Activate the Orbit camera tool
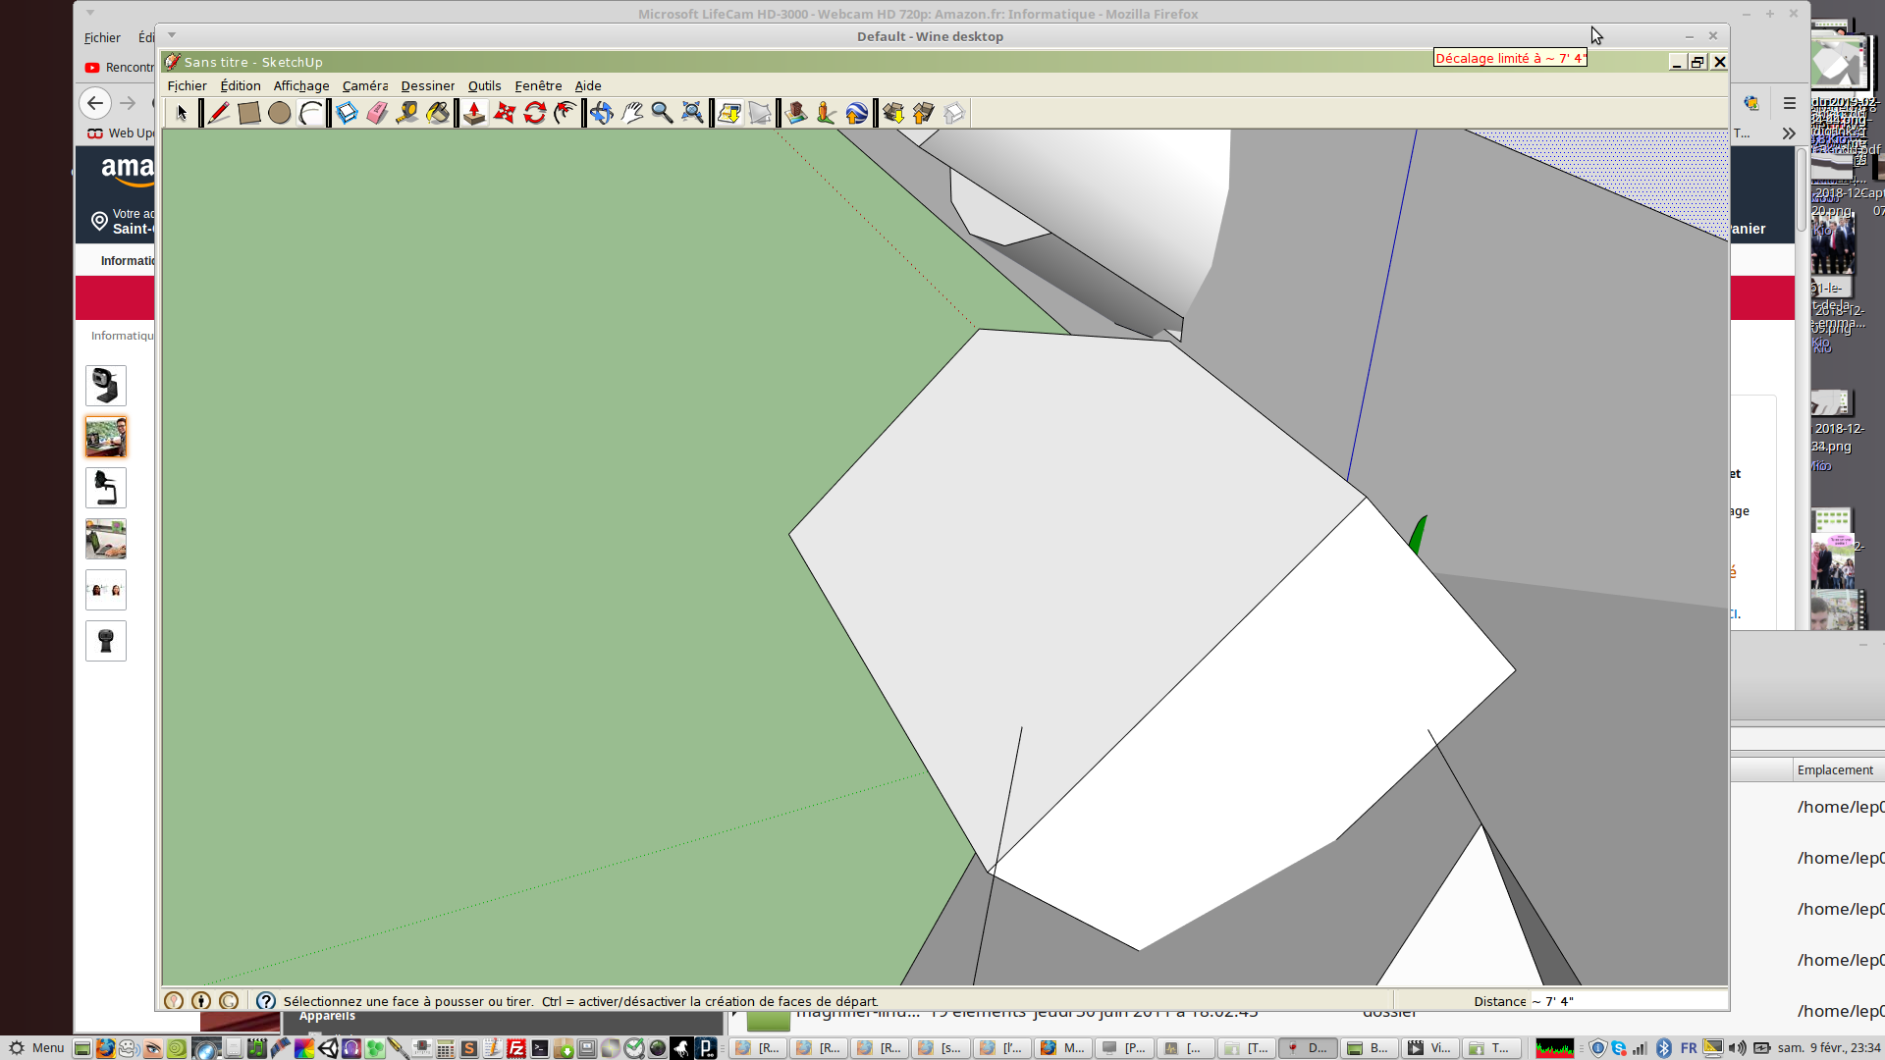The image size is (1885, 1060). [601, 113]
